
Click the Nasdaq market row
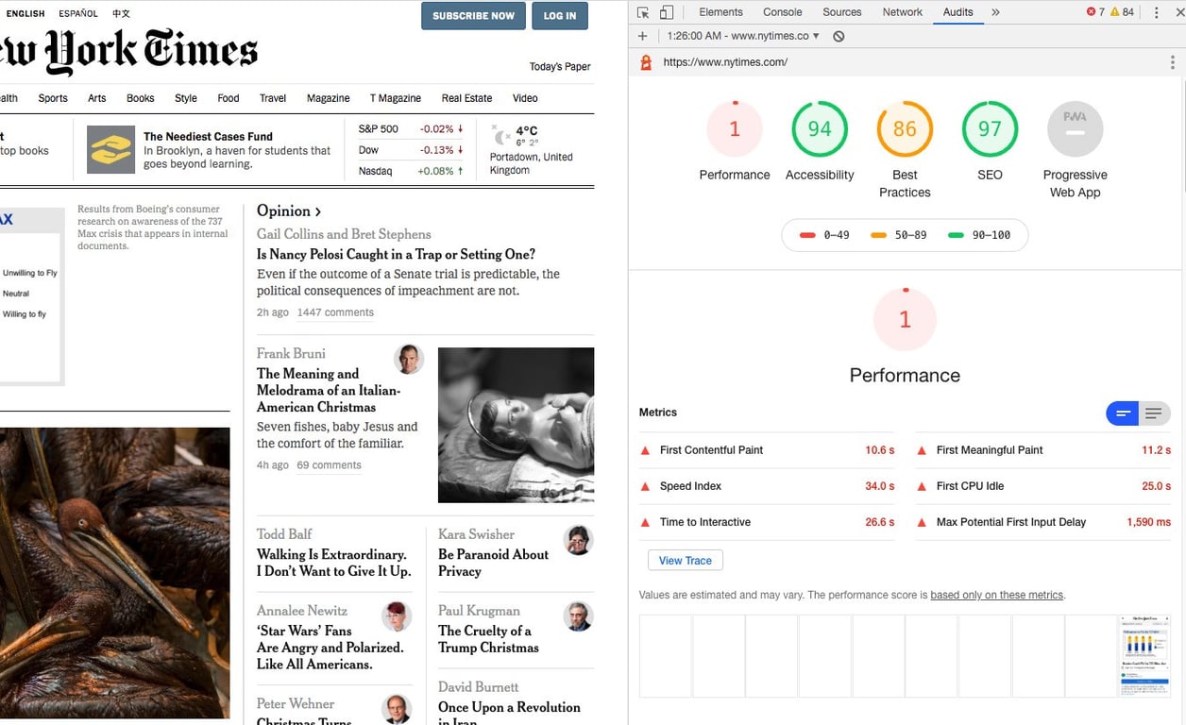pos(411,171)
